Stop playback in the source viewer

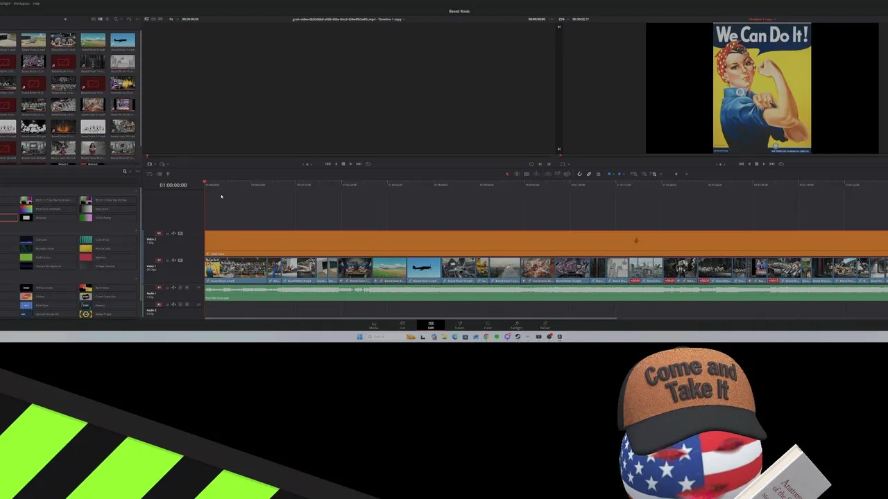pos(343,164)
